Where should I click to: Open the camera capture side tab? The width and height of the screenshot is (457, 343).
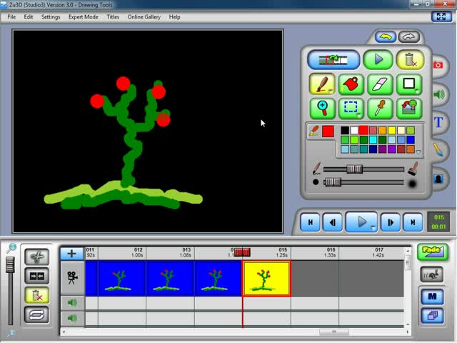[438, 65]
